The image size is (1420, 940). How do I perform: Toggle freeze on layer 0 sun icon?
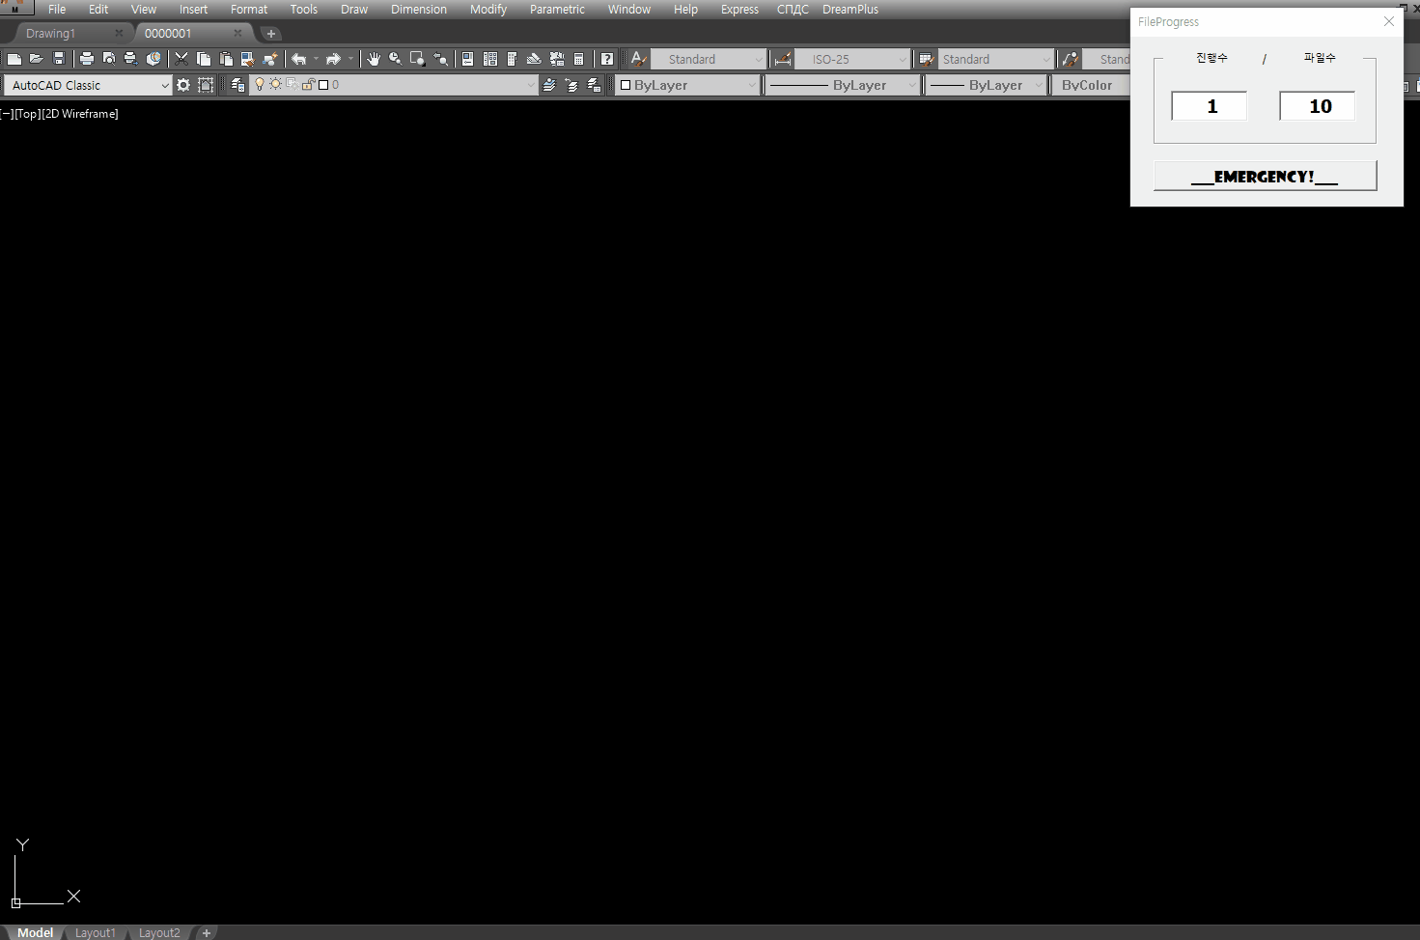(x=274, y=84)
